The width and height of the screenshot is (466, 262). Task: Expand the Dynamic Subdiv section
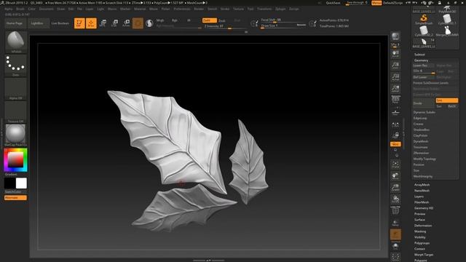coord(424,112)
